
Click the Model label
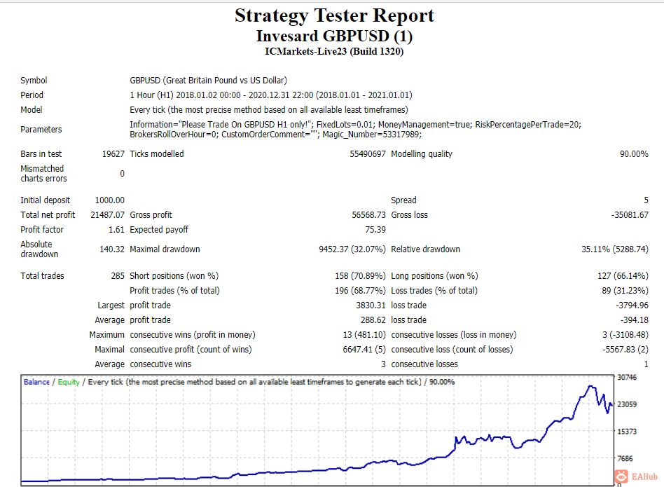coord(32,110)
